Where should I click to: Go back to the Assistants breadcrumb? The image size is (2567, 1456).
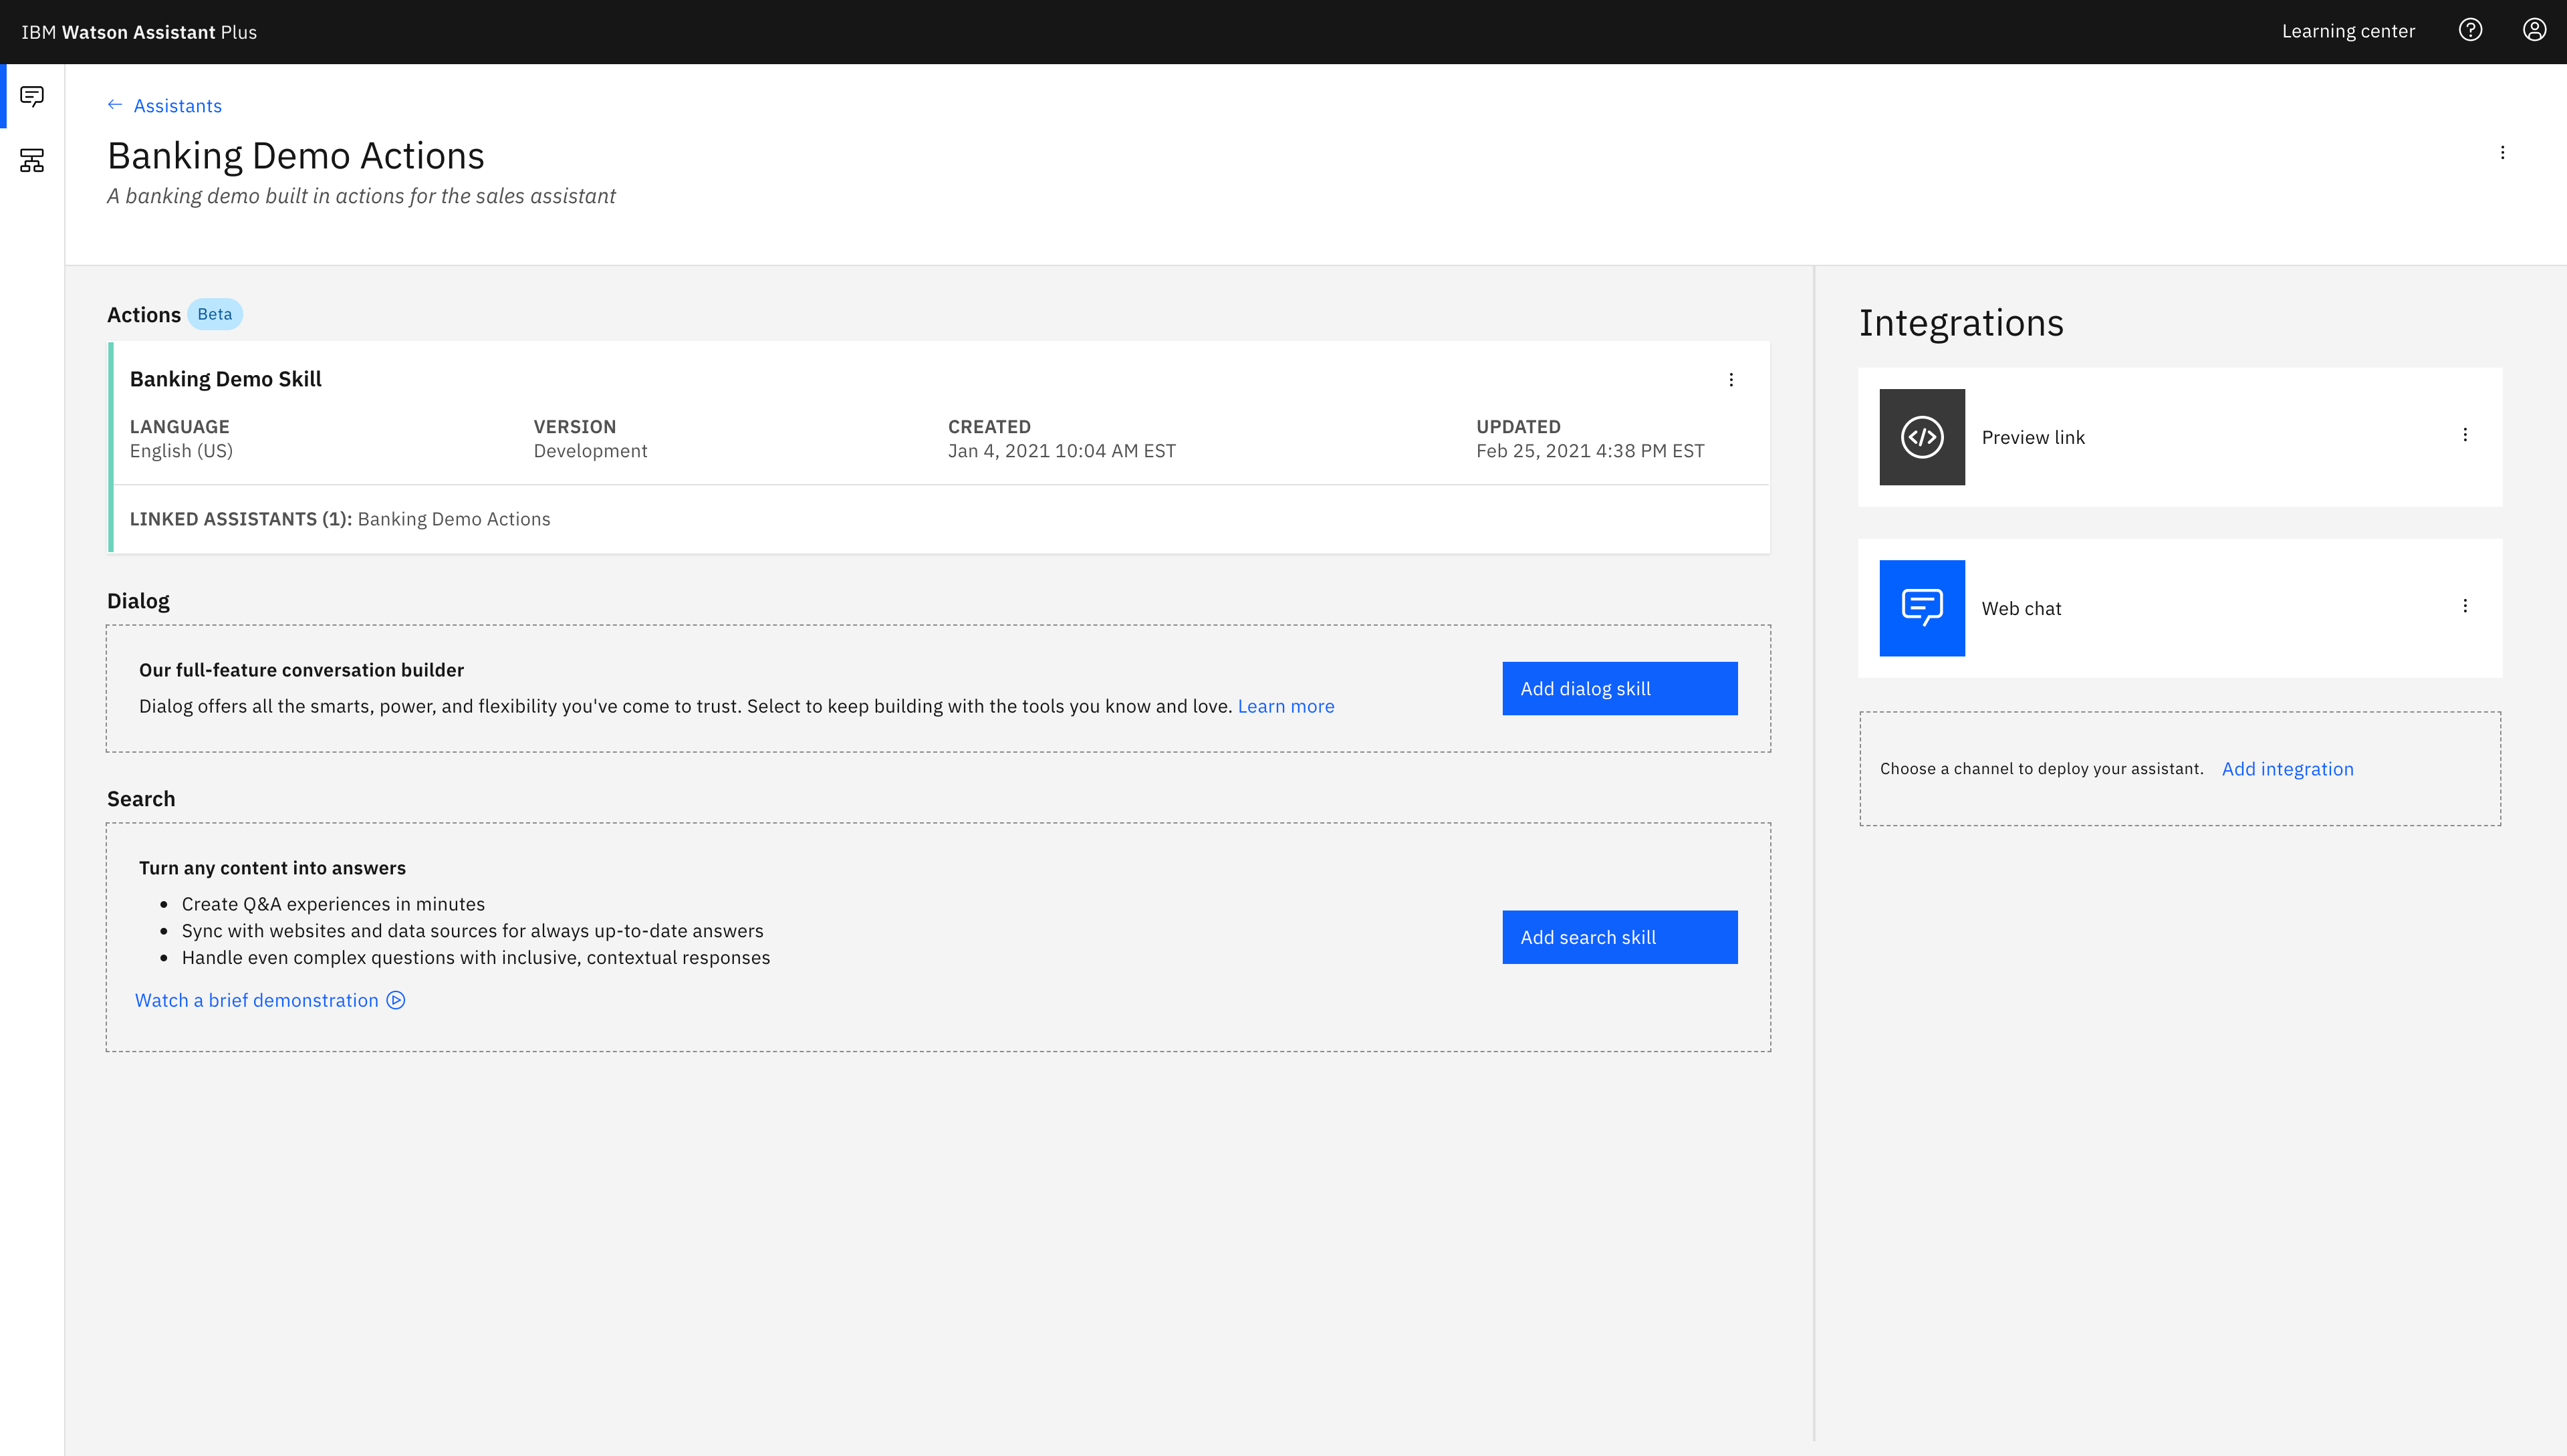click(177, 106)
